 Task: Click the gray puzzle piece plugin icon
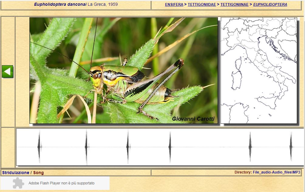pos(18,183)
